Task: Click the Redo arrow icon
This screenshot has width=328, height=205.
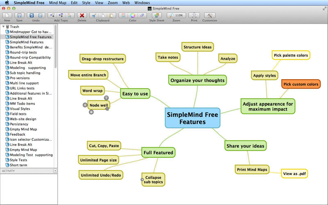Action: (x=40, y=16)
